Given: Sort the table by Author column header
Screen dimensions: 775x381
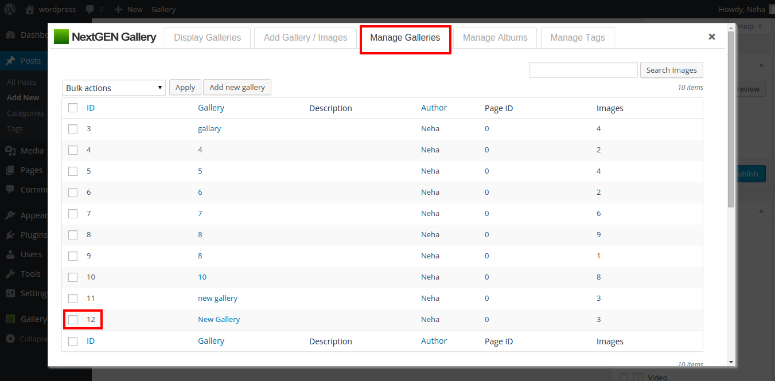Looking at the screenshot, I should click(x=434, y=108).
